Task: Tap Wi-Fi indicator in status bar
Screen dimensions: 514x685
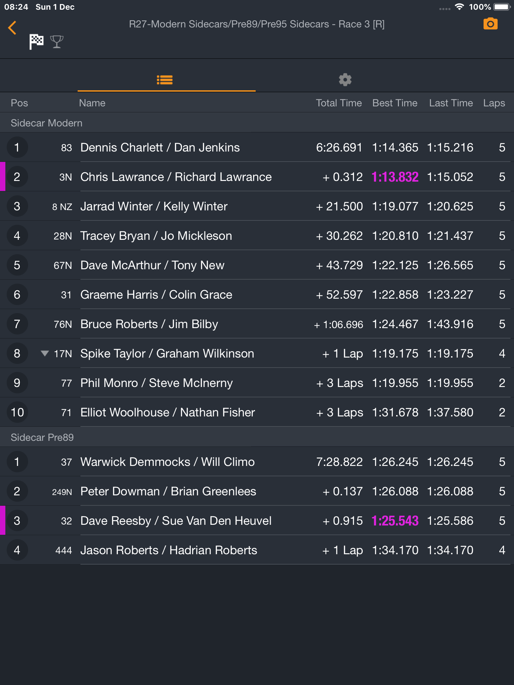Action: pos(459,7)
